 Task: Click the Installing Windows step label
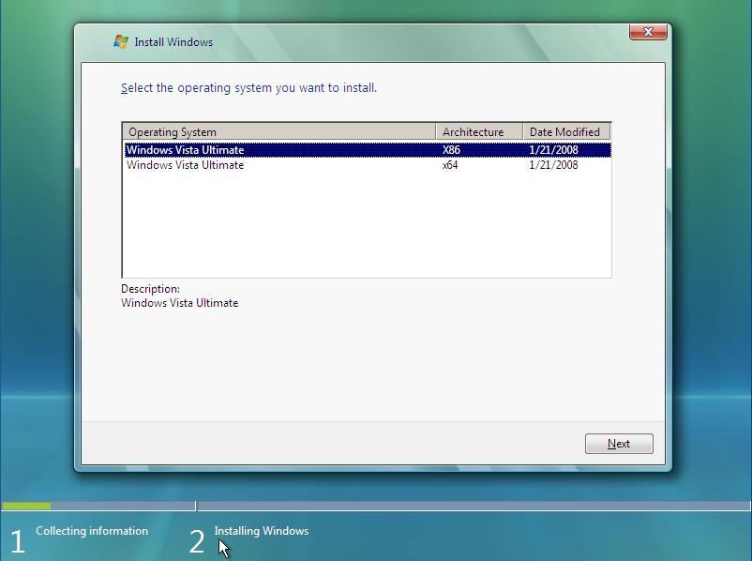coord(262,531)
